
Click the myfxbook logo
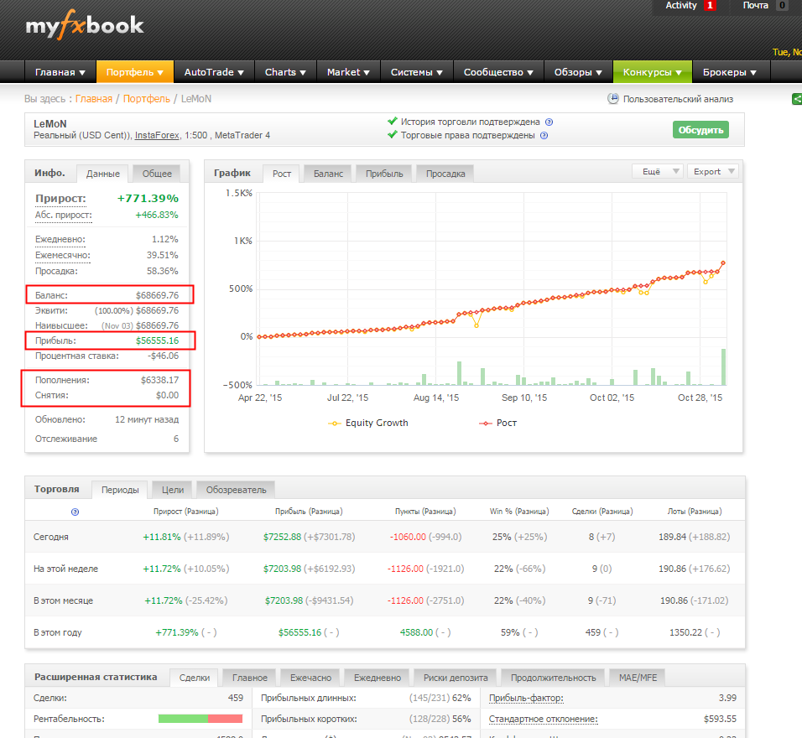[85, 24]
